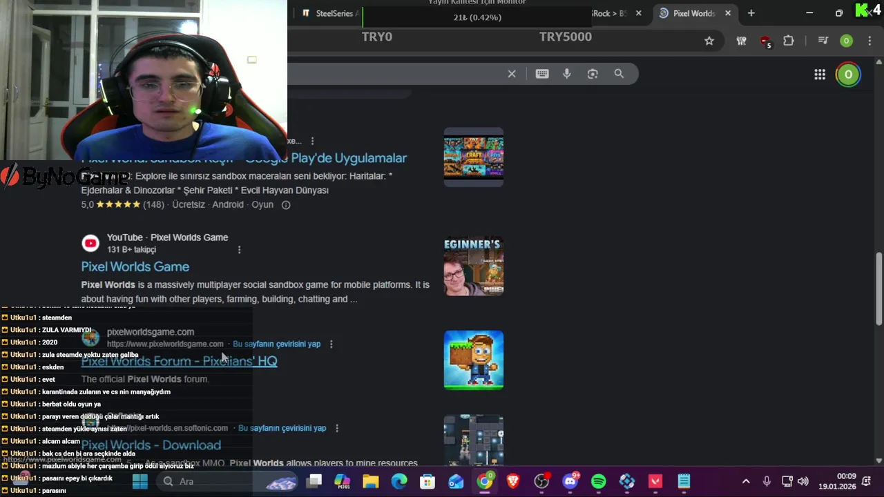Open the Notepad icon in the taskbar
Screen dimensions: 884x497
click(x=684, y=481)
